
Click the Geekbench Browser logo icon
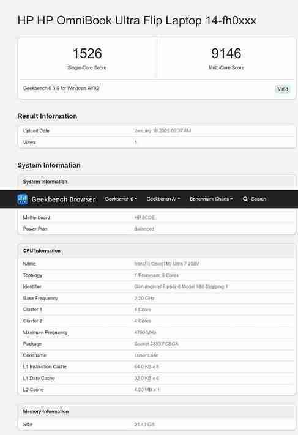pyautogui.click(x=22, y=199)
